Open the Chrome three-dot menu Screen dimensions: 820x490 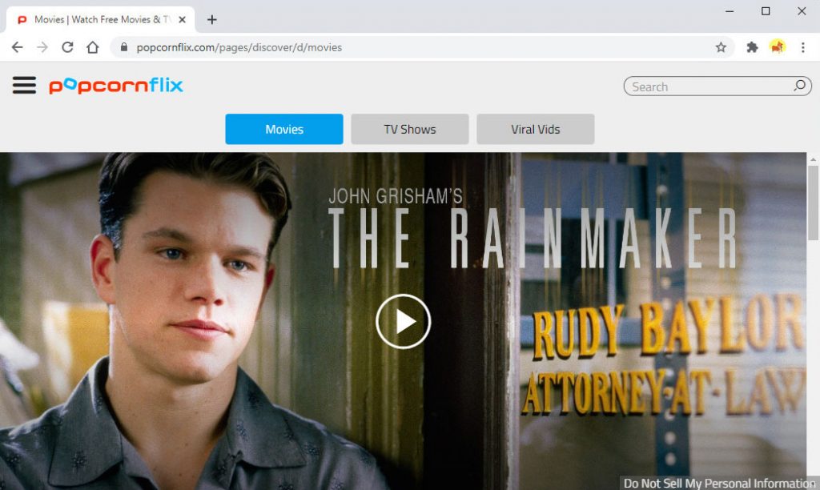[802, 47]
